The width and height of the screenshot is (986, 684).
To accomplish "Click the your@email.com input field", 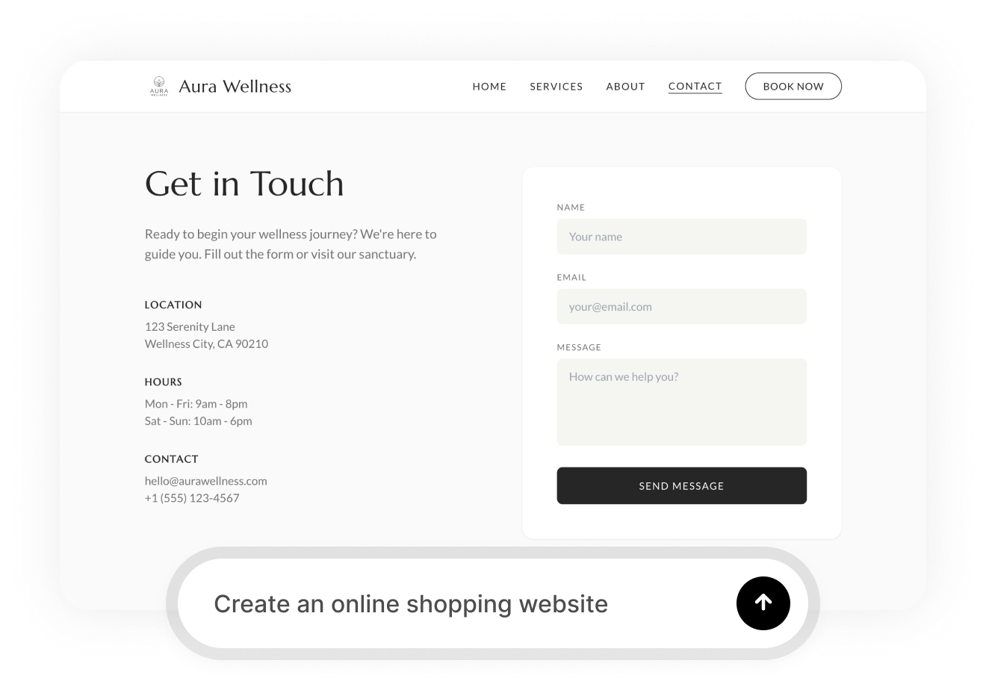I will coord(681,306).
